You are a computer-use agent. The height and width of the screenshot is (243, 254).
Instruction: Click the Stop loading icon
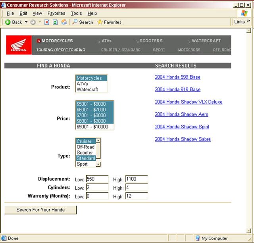click(x=47, y=22)
